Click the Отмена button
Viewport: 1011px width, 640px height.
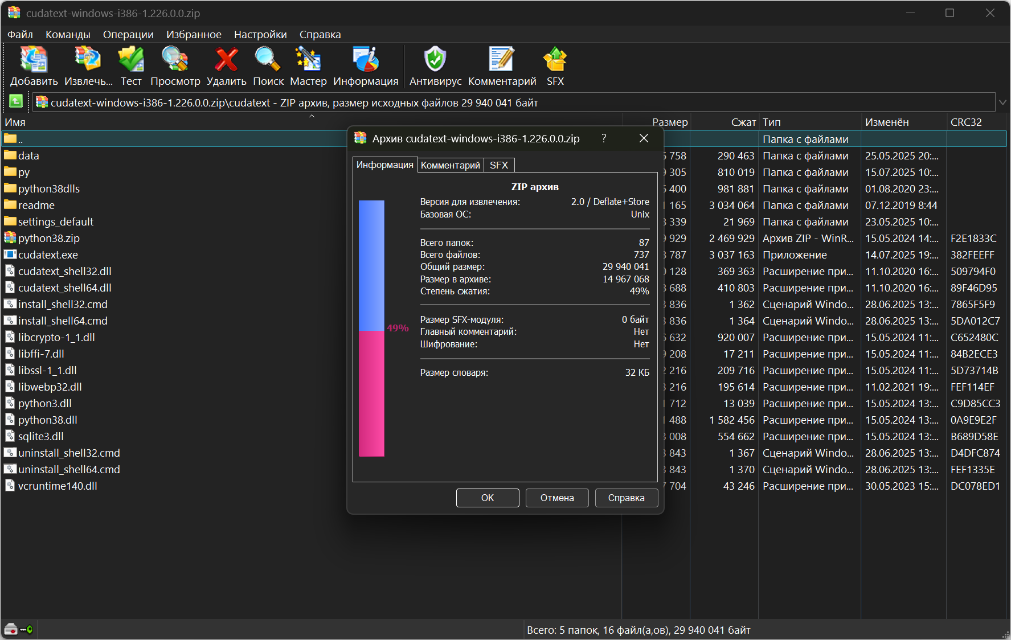557,498
